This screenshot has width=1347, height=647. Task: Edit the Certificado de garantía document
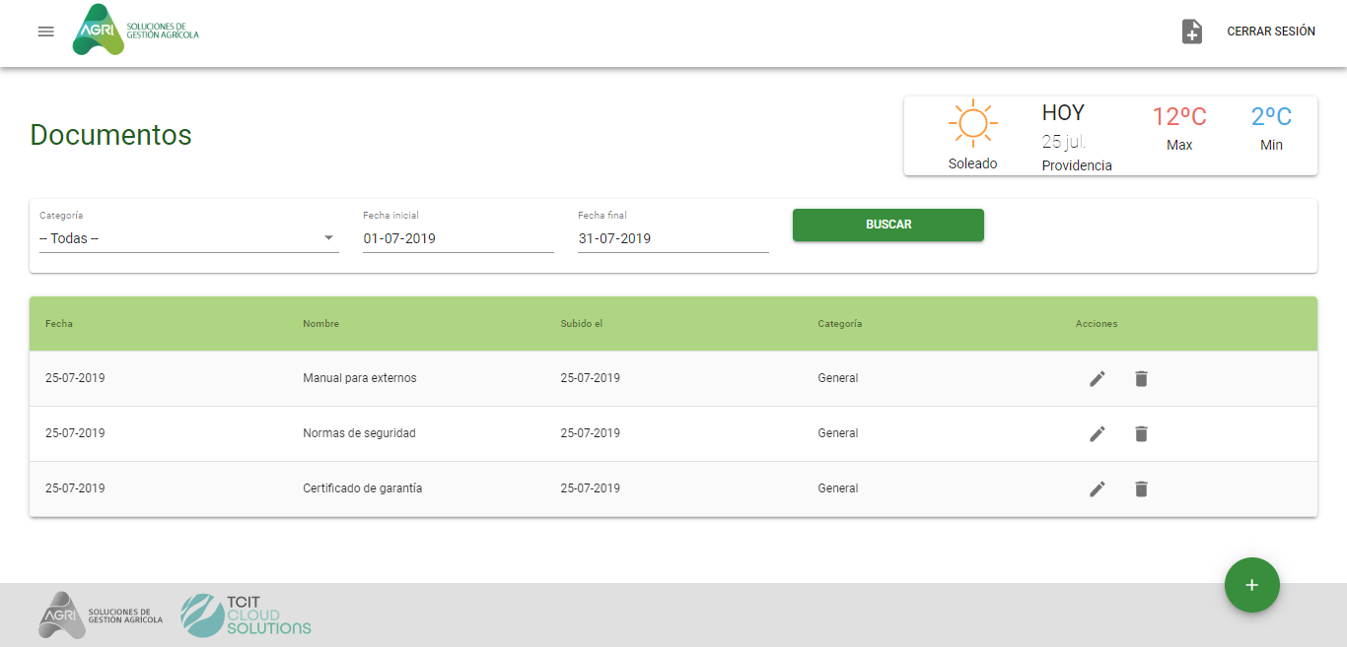[1097, 488]
